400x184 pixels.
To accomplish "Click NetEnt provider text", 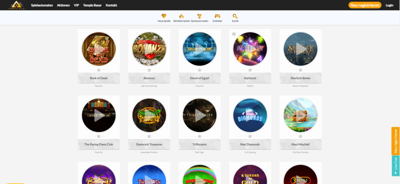I will (250, 86).
